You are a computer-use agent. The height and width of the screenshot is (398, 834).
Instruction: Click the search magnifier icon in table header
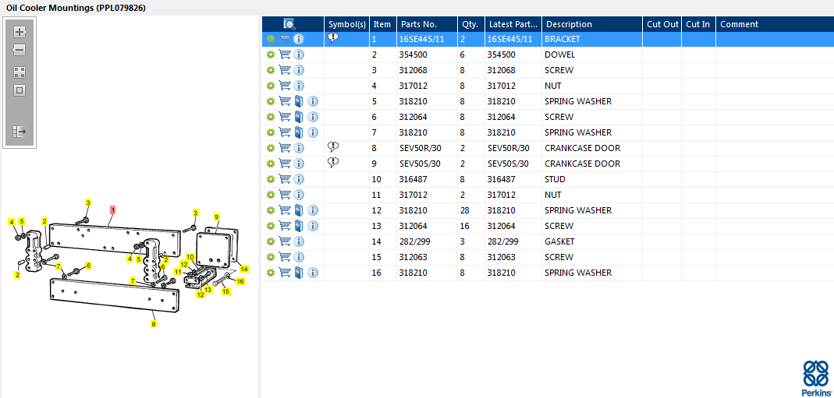click(x=289, y=24)
